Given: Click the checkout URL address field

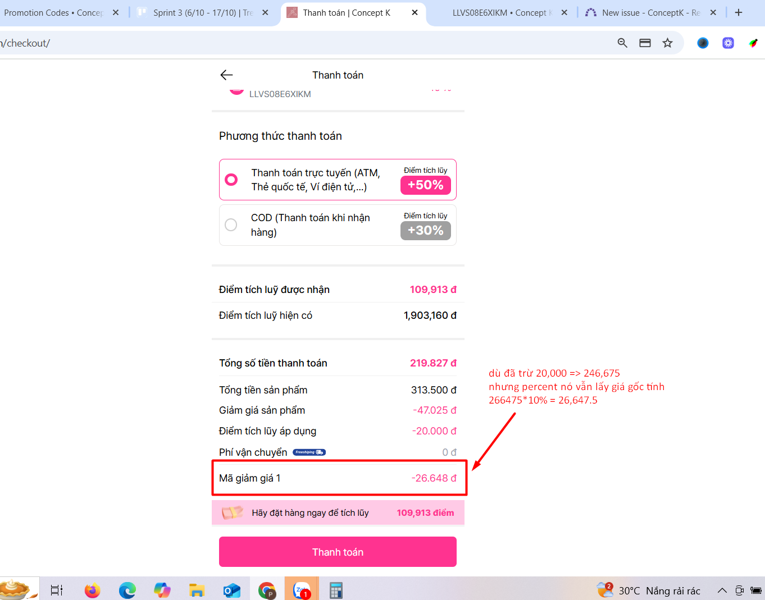Looking at the screenshot, I should (281, 43).
